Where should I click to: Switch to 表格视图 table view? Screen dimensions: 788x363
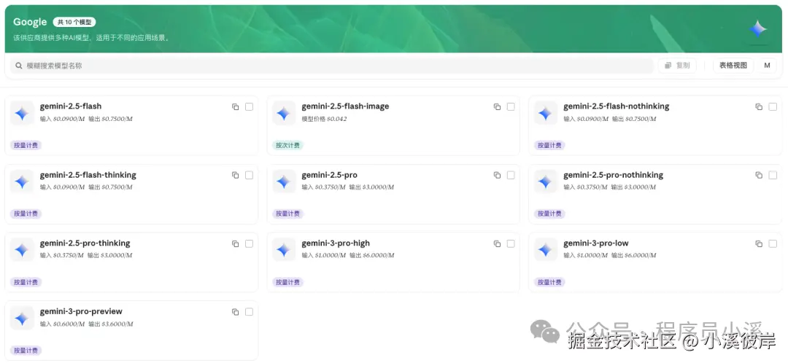[733, 66]
